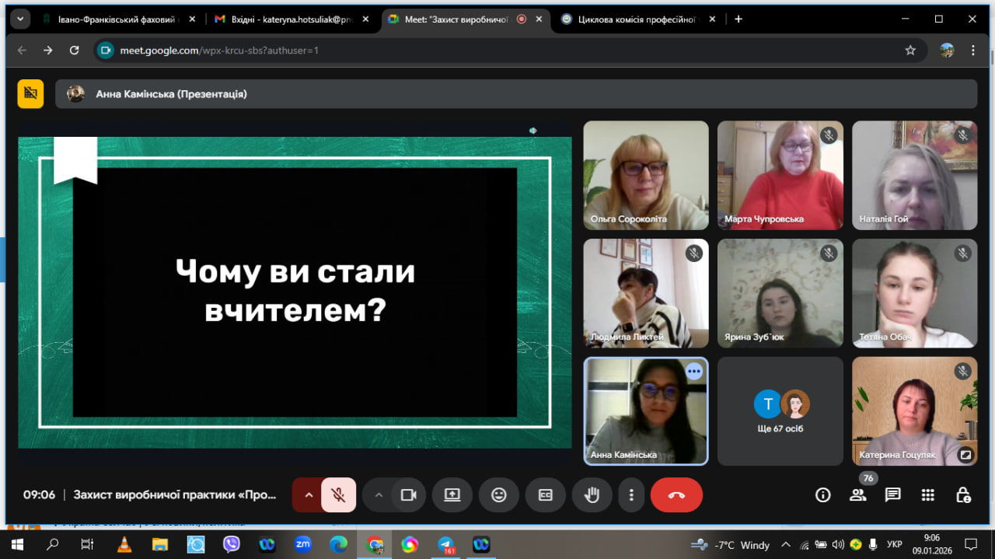Expand video settings arrow beside camera
995x559 pixels.
point(379,495)
